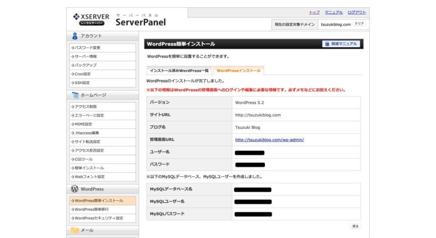
Task: Open バックアップ in sidebar
Action: tap(103, 65)
